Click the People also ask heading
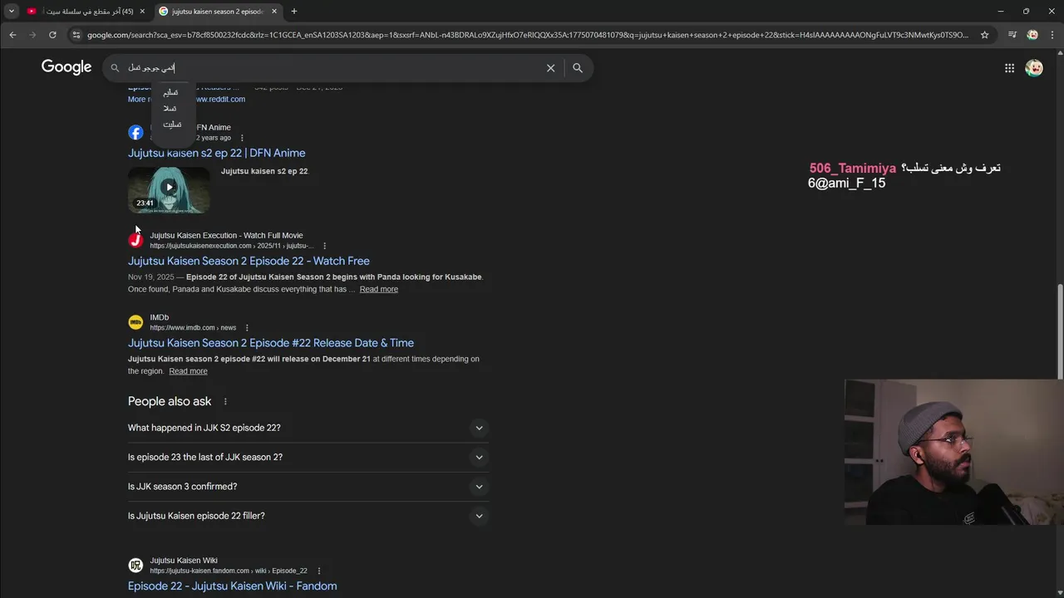1064x598 pixels. point(170,402)
